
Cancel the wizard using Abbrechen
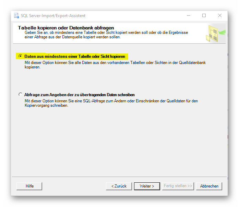[209, 186]
